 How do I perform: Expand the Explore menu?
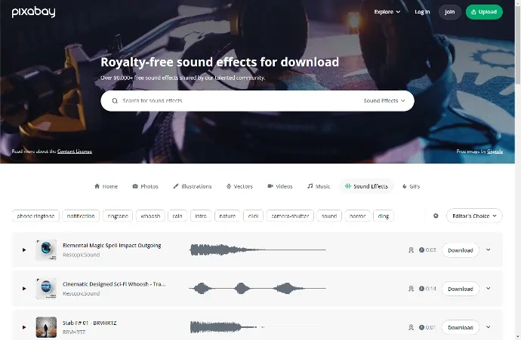[x=387, y=12]
